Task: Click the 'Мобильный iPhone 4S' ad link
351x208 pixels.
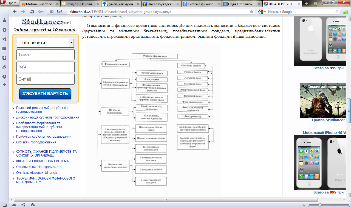Action: pos(325,132)
